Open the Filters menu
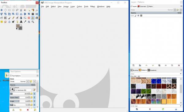Screen dimensions: 184x112 93,6
